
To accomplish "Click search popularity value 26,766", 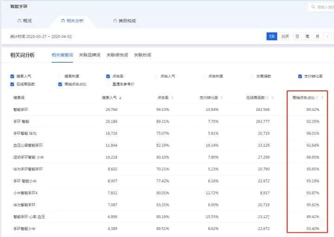I will point(111,109).
